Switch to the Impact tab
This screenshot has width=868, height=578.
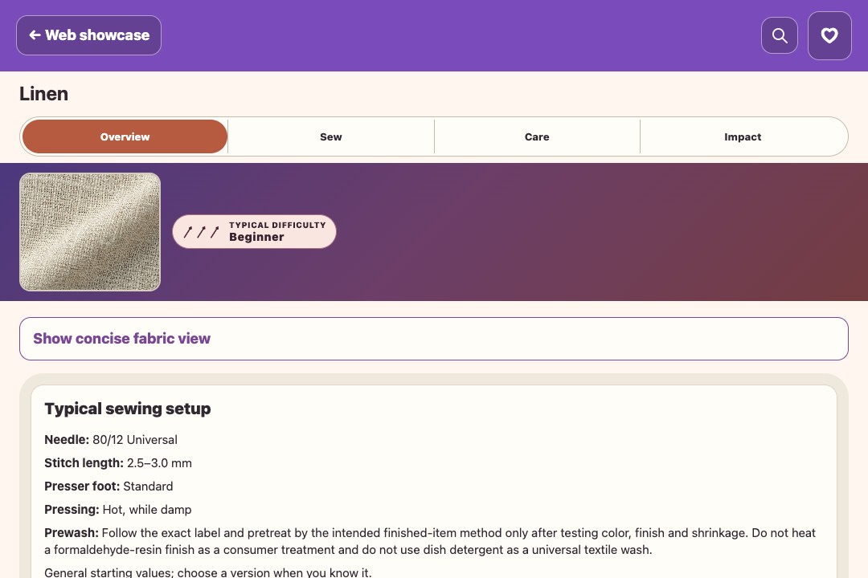743,136
